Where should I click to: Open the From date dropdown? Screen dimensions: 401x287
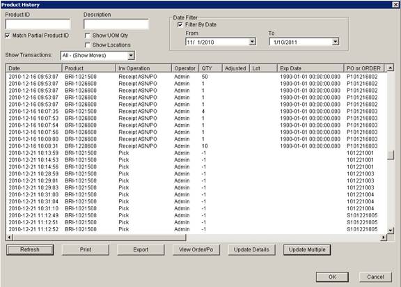click(x=252, y=42)
